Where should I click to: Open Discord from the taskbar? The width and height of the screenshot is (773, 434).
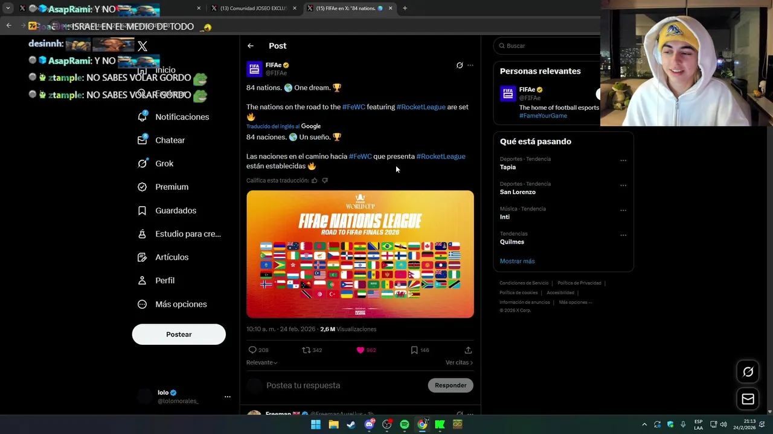(x=369, y=424)
